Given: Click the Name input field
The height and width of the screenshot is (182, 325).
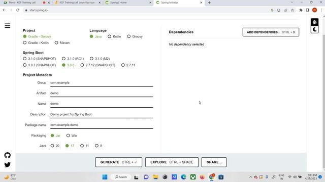Looking at the screenshot, I should click(102, 104).
